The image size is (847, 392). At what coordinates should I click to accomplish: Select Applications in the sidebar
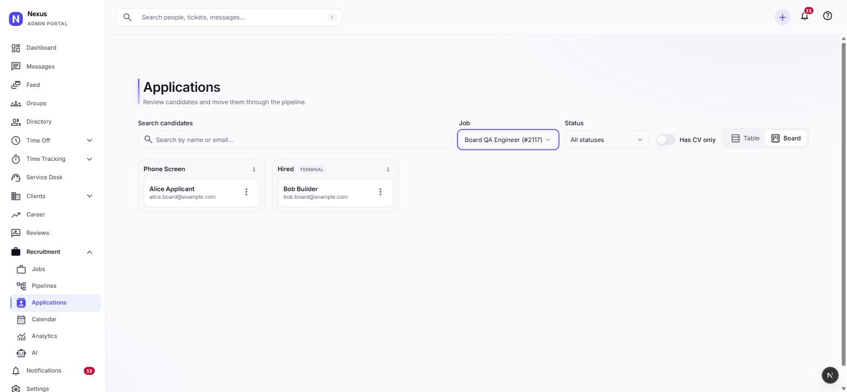pos(55,302)
